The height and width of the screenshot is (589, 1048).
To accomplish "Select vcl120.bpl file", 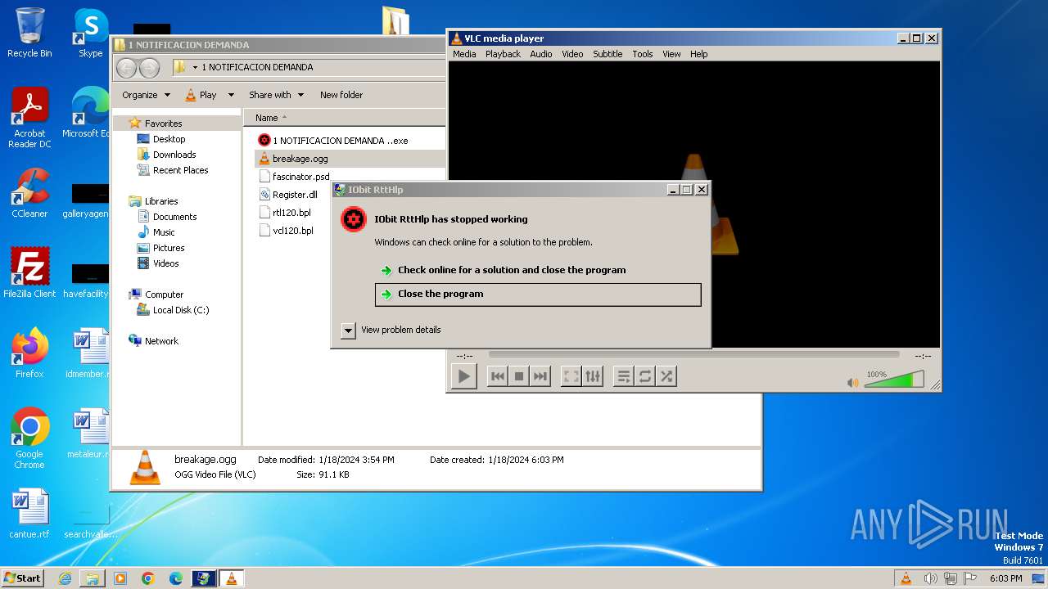I will pos(285,231).
